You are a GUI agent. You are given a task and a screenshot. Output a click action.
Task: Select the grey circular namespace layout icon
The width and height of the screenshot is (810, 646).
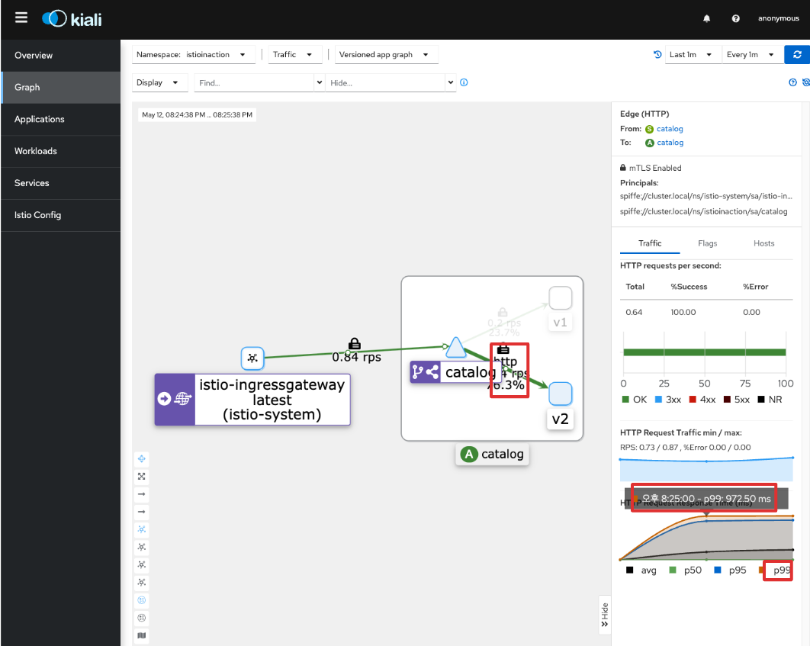[142, 618]
